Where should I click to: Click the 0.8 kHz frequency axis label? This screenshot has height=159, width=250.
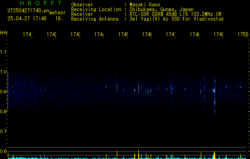tap(3, 112)
